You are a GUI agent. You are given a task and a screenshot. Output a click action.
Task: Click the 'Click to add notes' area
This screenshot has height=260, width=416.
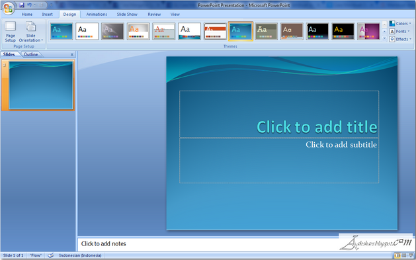103,244
